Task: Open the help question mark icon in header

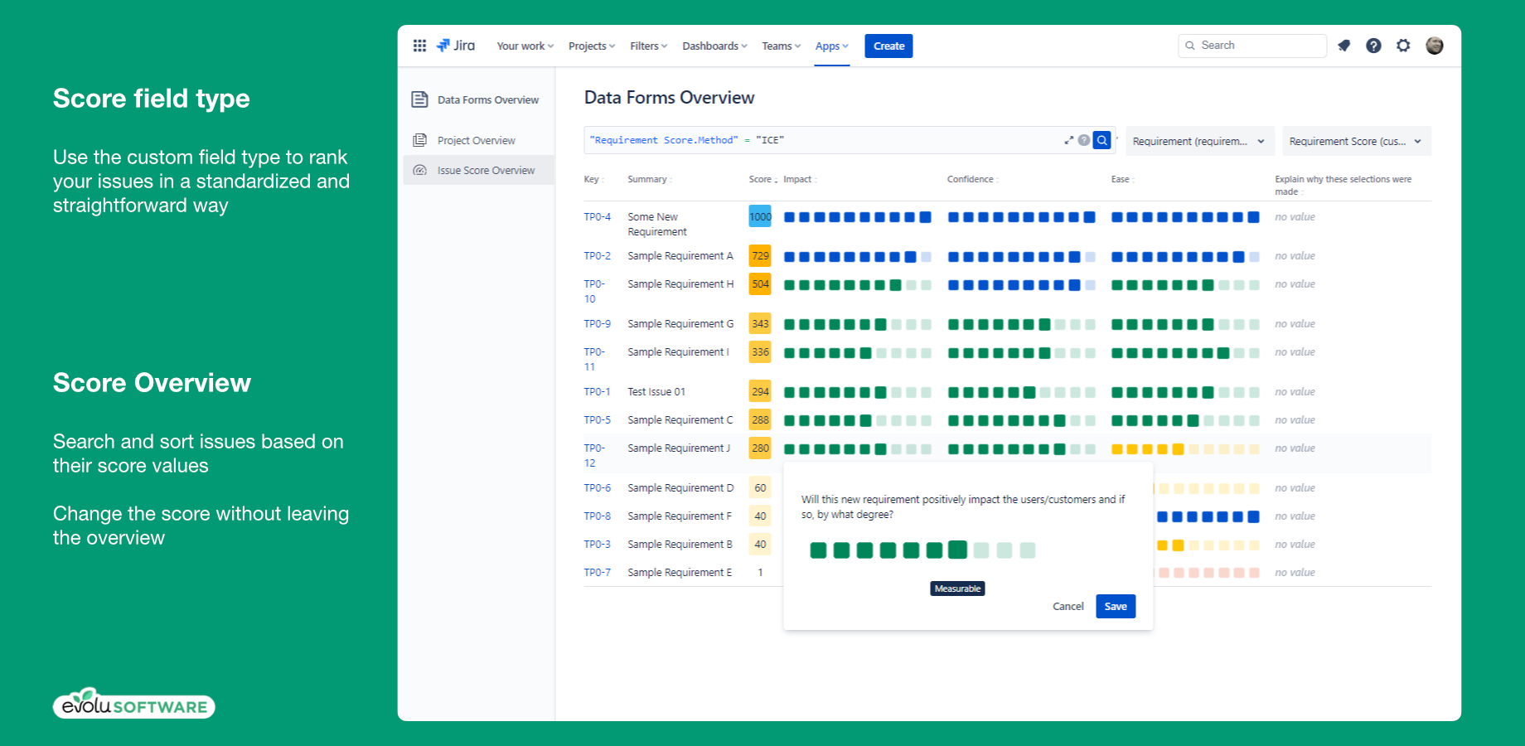Action: pos(1373,46)
